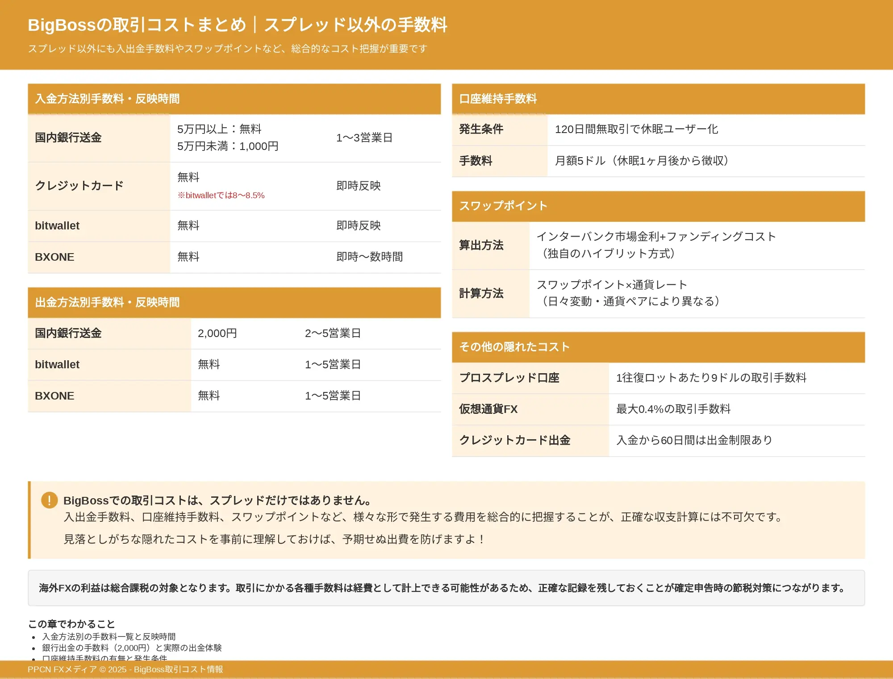Viewport: 893px width, 679px height.
Task: Click the '5万円未満：1,000円' fee text
Action: (228, 146)
